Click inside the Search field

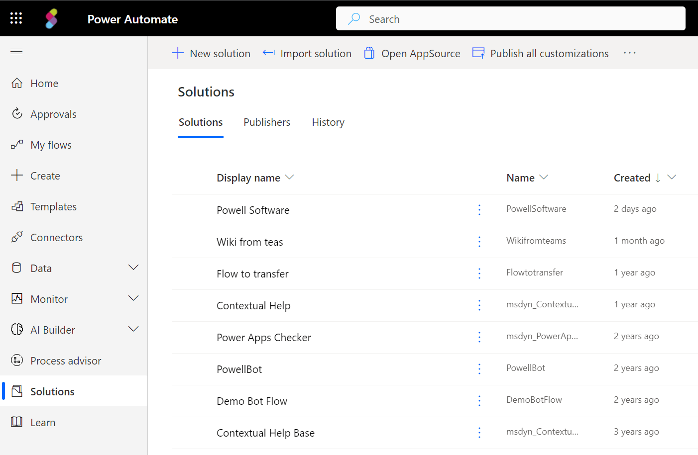coord(511,18)
